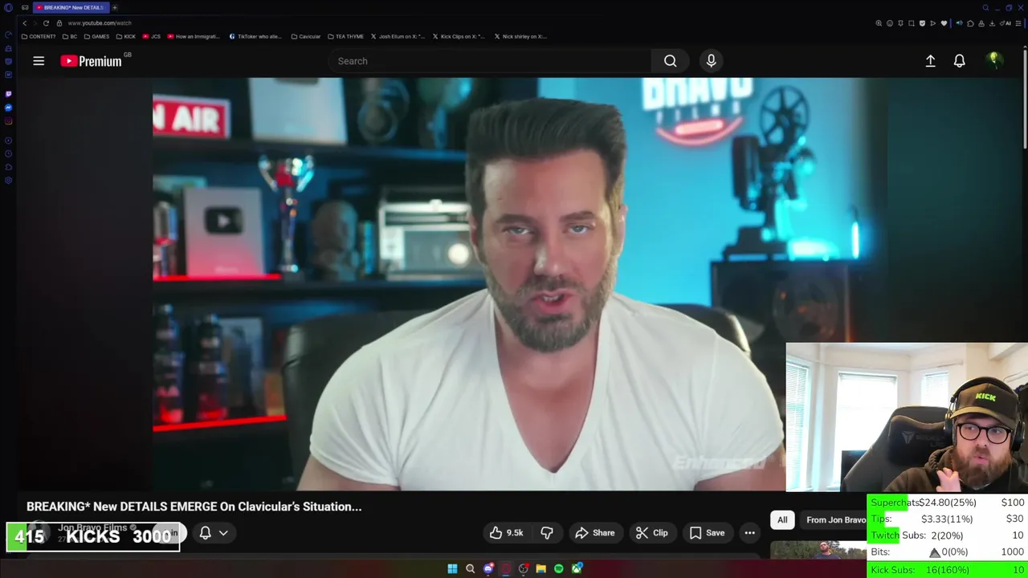Open the TikToker who alle... bookmark
This screenshot has width=1028, height=578.
click(x=255, y=36)
